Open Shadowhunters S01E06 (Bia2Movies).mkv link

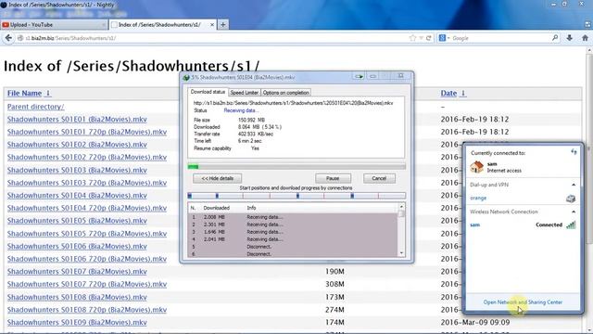coord(77,246)
